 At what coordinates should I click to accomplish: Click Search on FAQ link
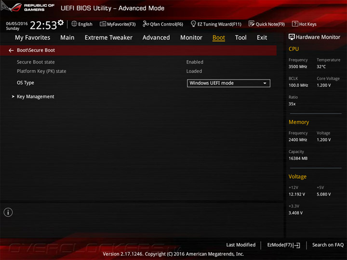(x=328, y=245)
